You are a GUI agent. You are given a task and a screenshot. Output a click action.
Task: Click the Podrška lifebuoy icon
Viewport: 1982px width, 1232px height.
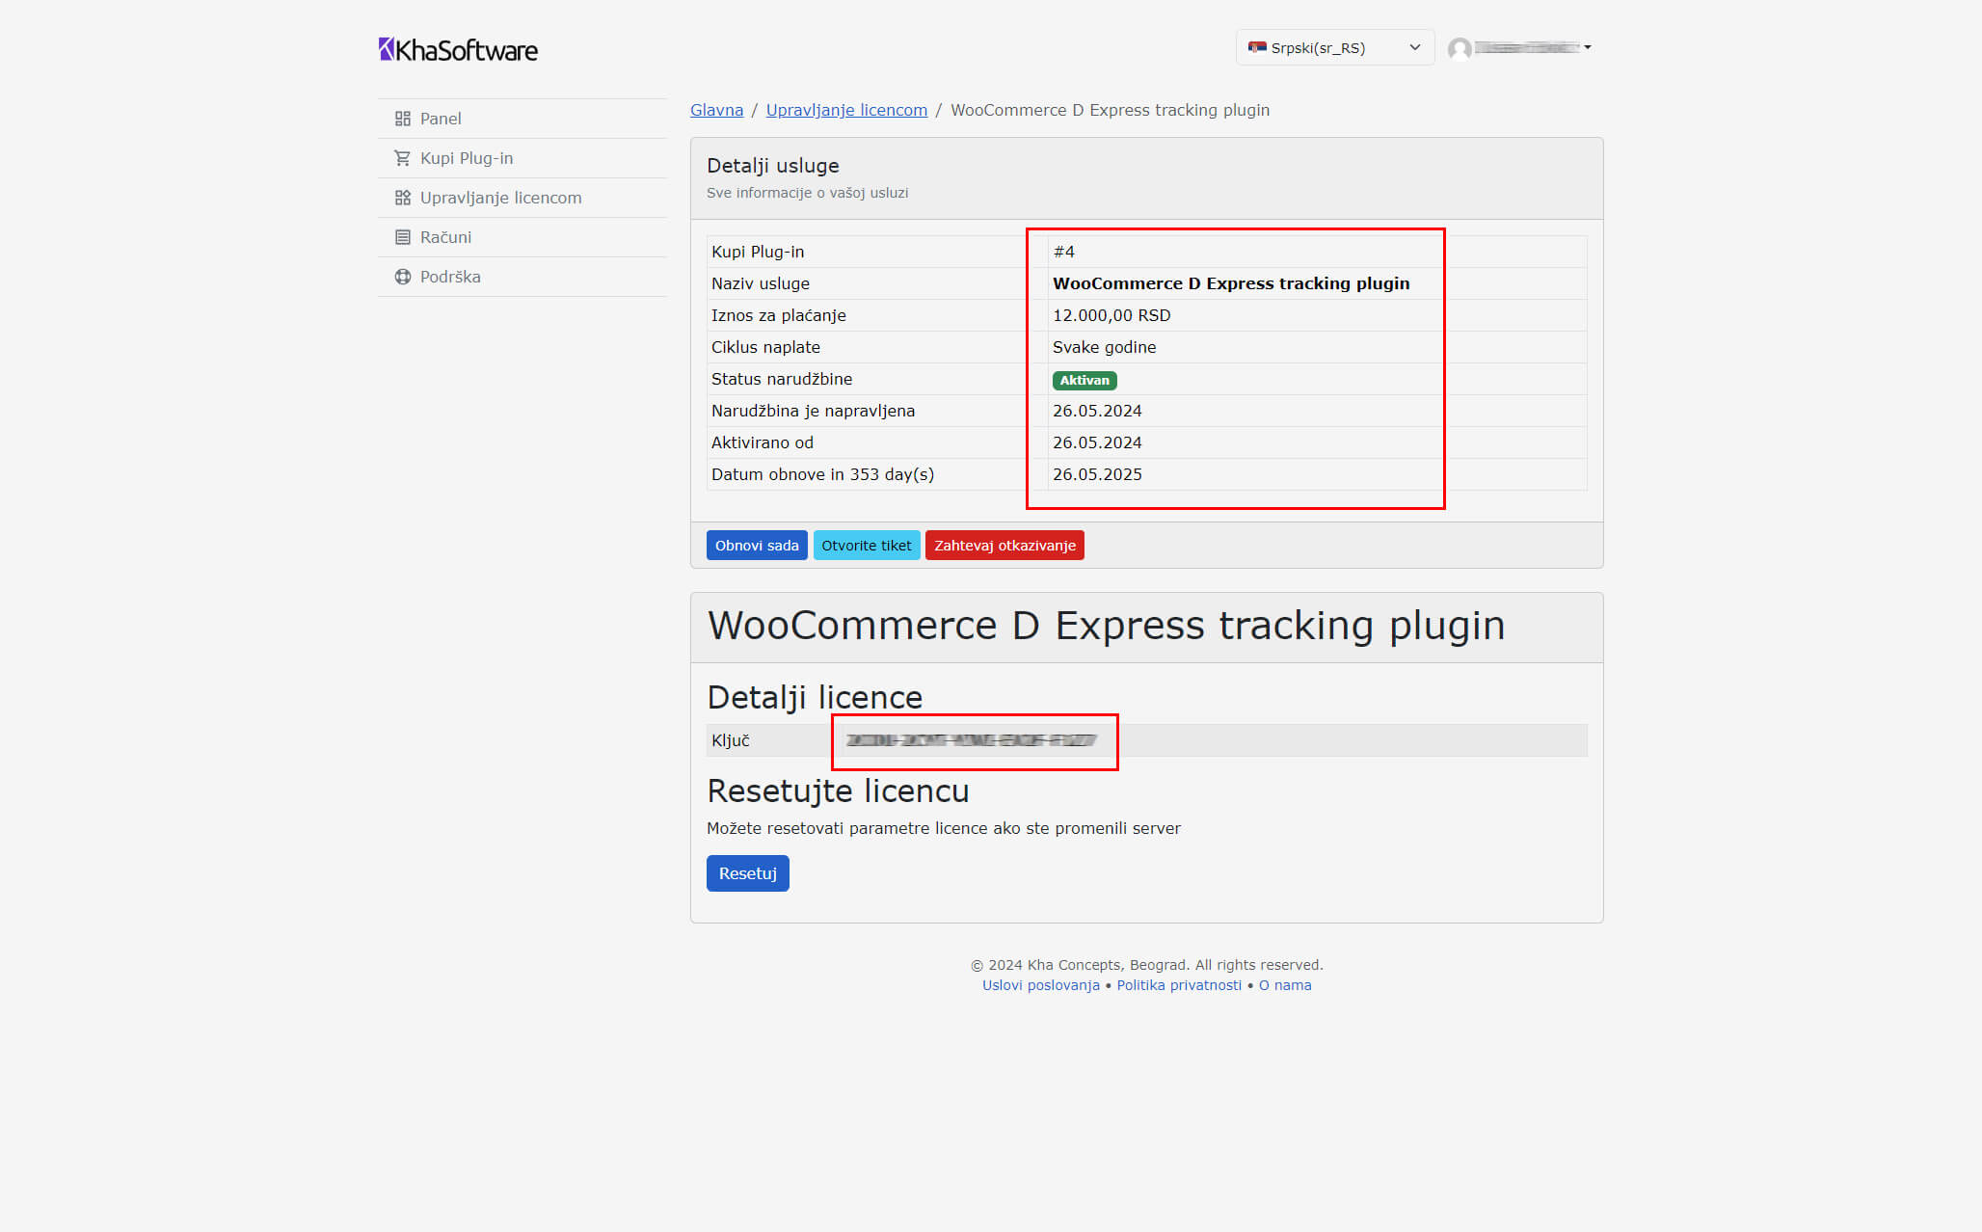[x=403, y=277]
